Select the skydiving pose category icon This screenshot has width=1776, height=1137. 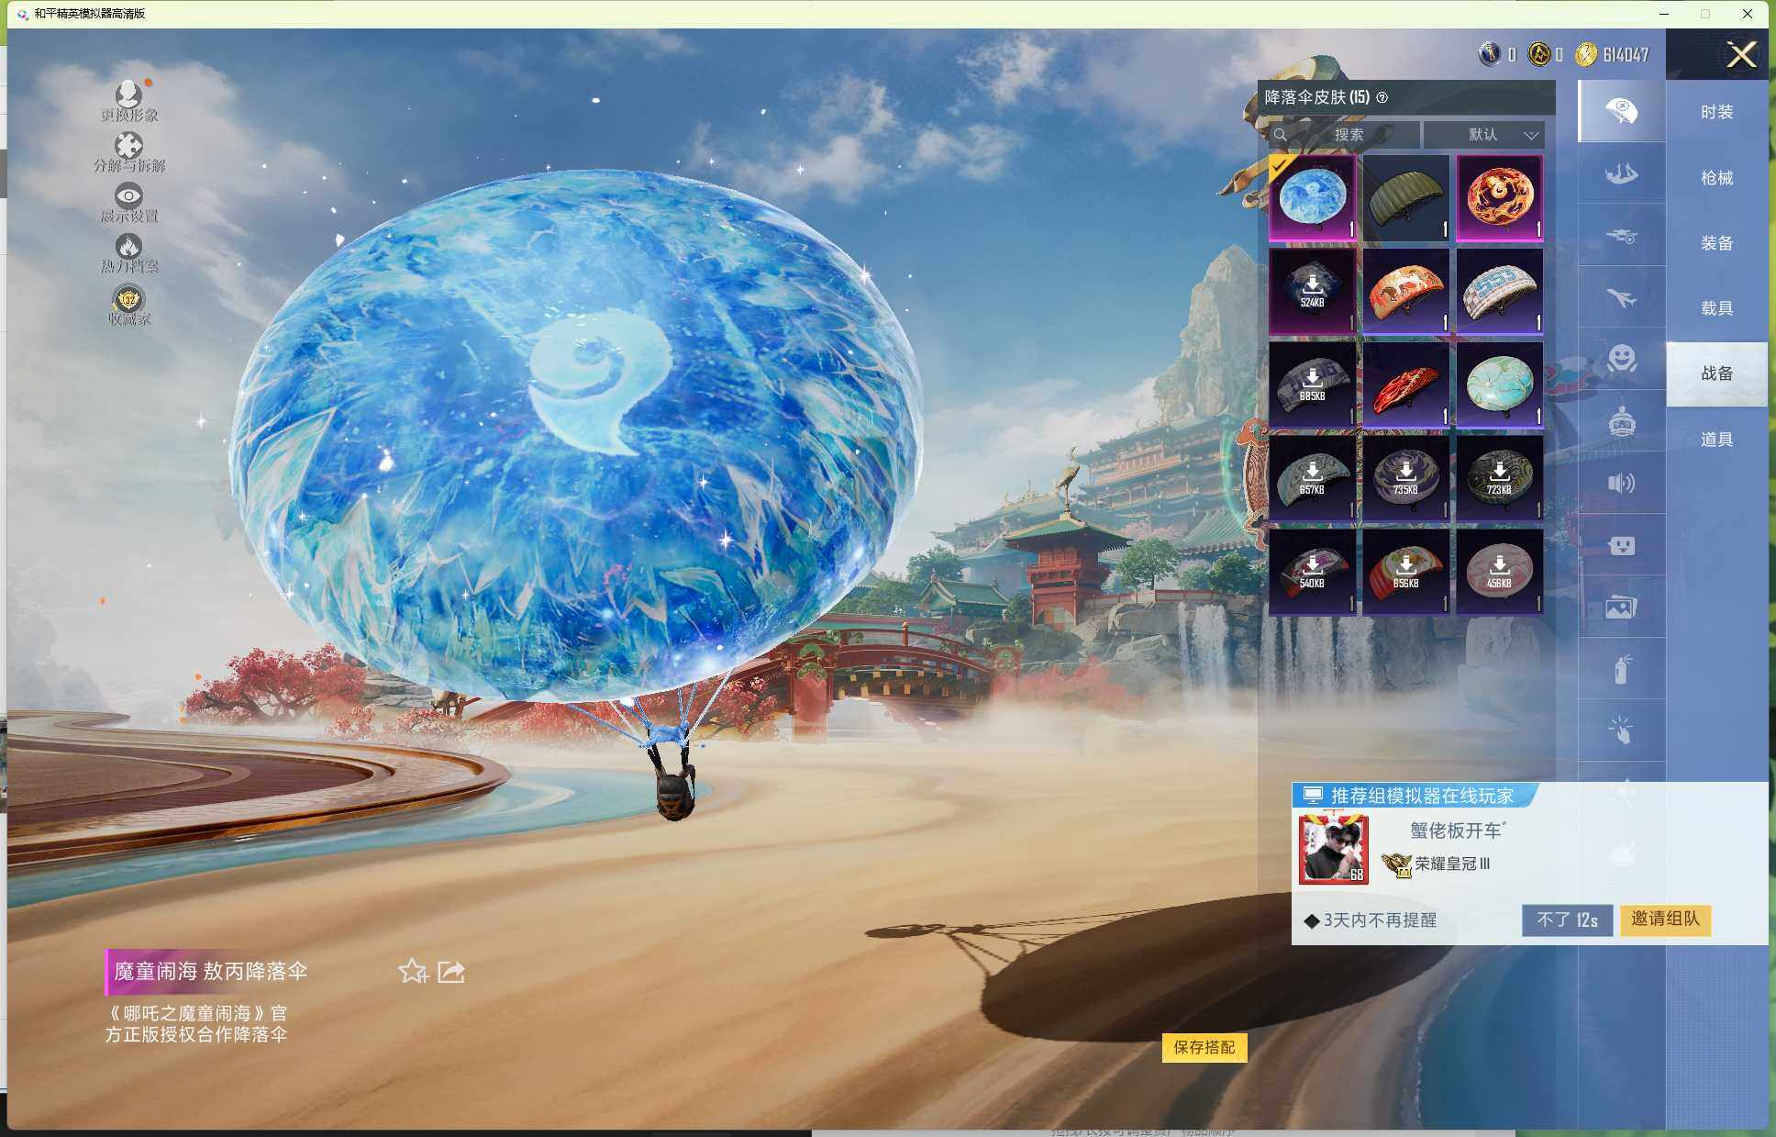coord(1621,173)
